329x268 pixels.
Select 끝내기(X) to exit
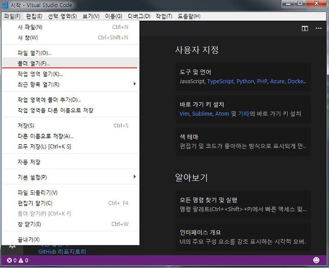pyautogui.click(x=70, y=239)
